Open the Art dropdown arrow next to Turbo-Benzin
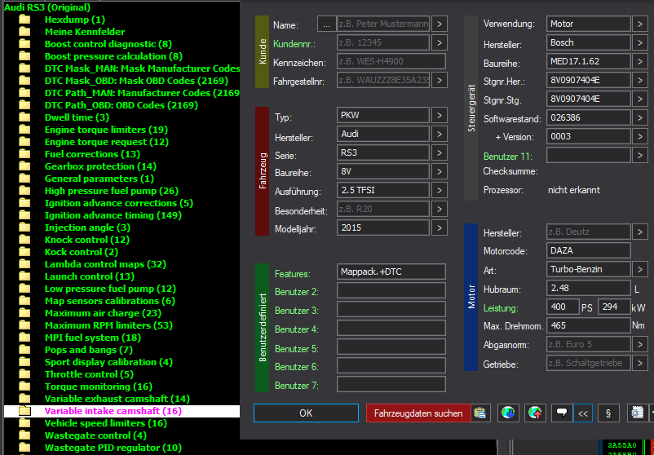The height and width of the screenshot is (455, 654). tap(640, 269)
